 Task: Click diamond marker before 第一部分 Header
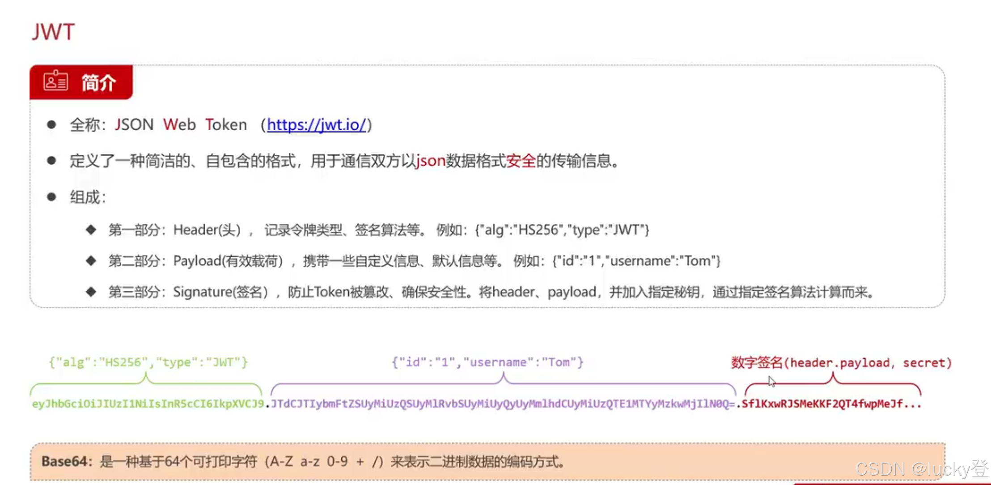[x=91, y=230]
